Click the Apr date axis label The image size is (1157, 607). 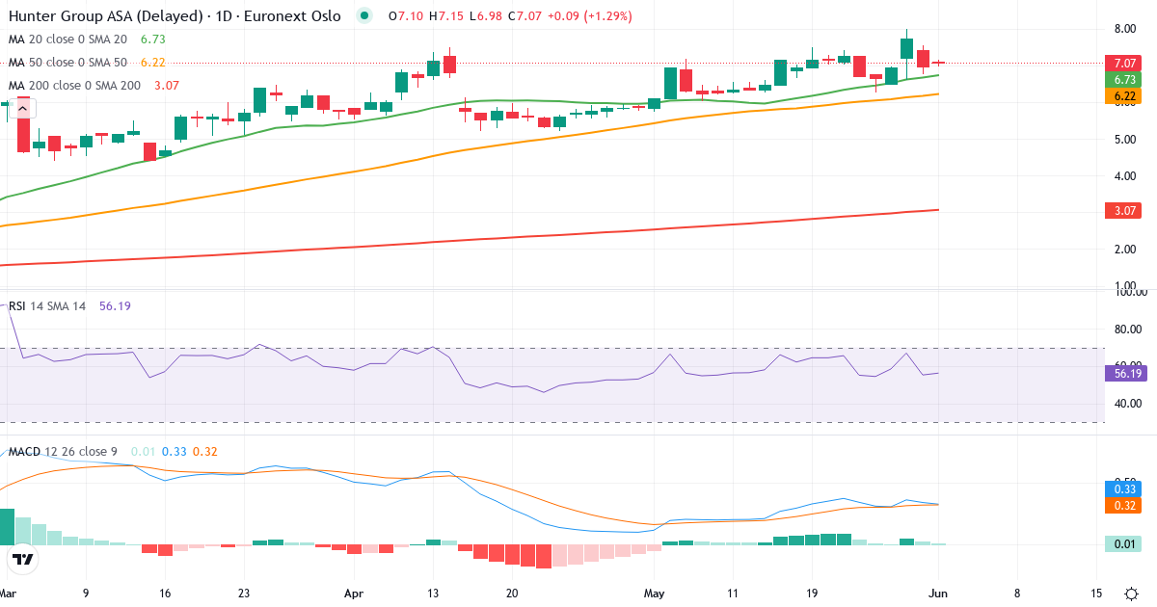click(354, 593)
